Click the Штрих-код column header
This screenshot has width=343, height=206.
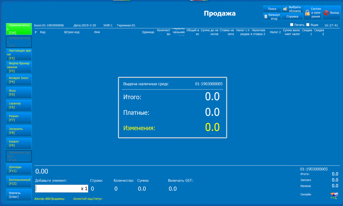click(72, 32)
